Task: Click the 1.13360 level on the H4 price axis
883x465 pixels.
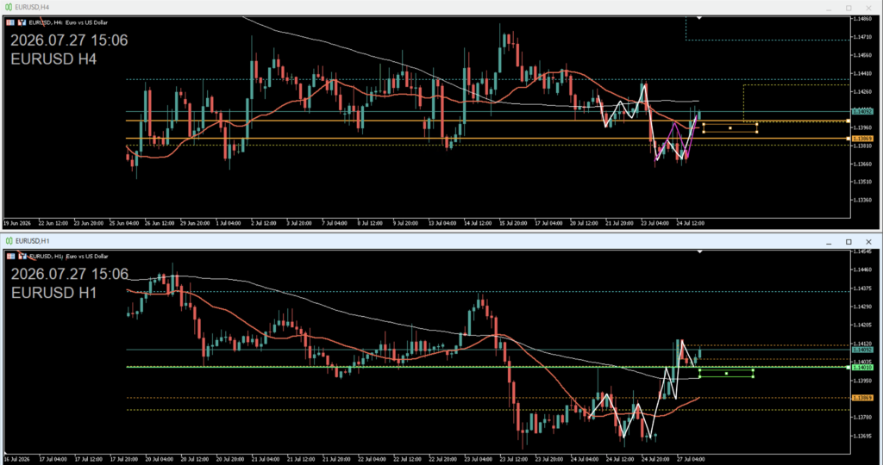Action: click(863, 200)
